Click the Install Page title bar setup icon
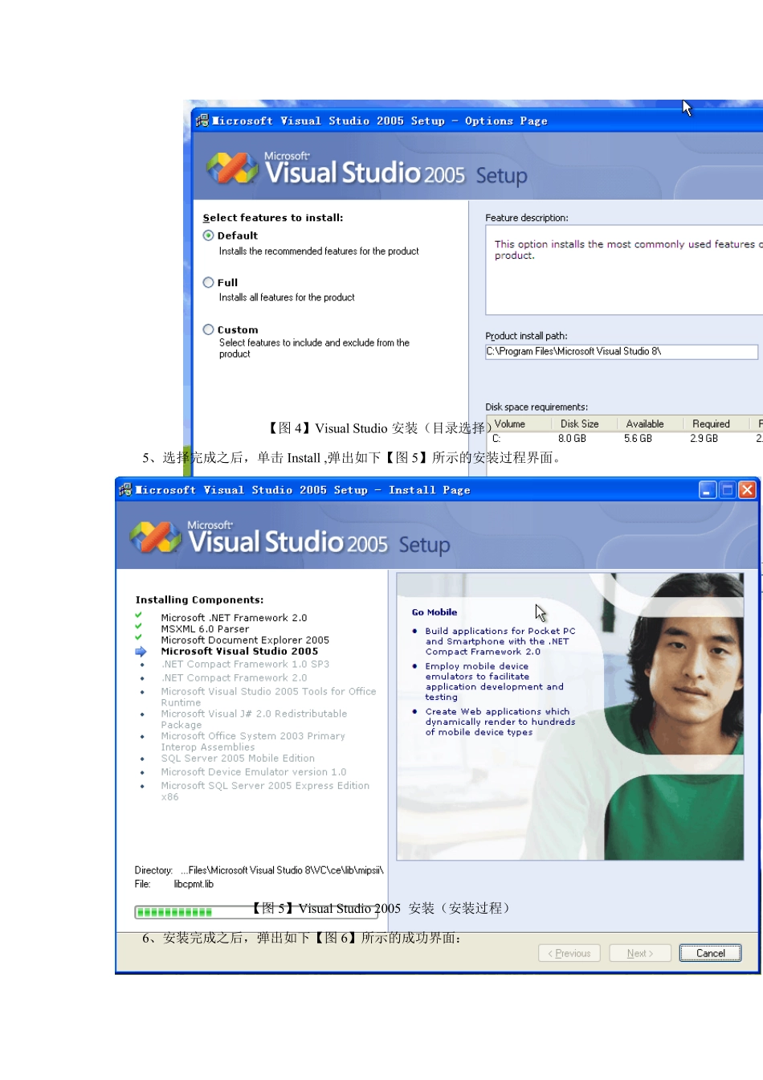The width and height of the screenshot is (763, 1080). [x=125, y=489]
